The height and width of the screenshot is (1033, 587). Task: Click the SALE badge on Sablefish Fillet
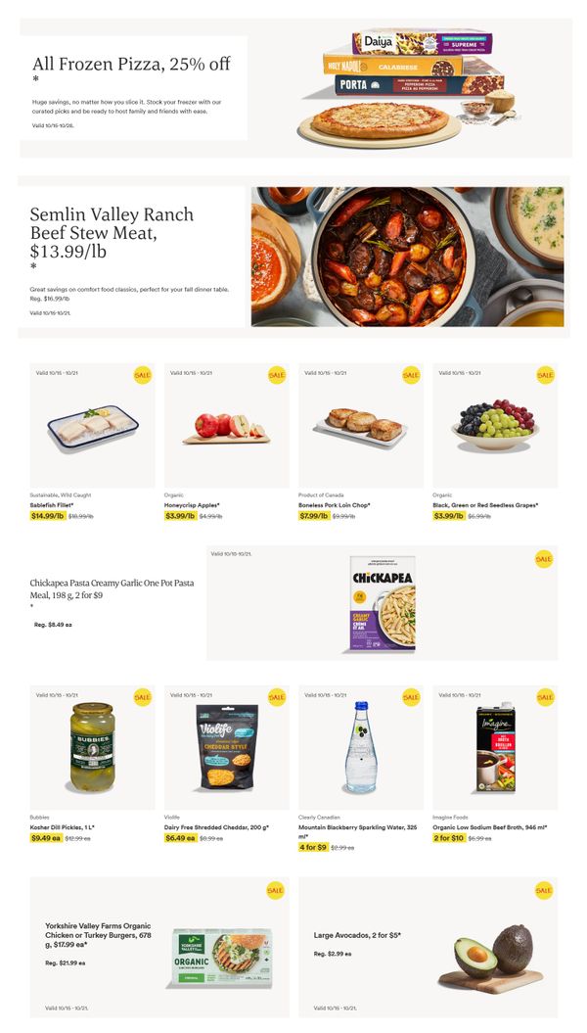point(143,375)
